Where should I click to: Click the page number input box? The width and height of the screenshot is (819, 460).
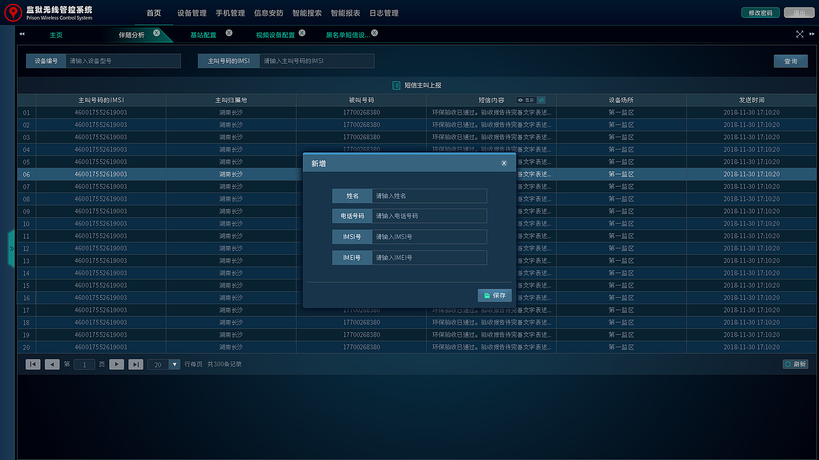(84, 364)
